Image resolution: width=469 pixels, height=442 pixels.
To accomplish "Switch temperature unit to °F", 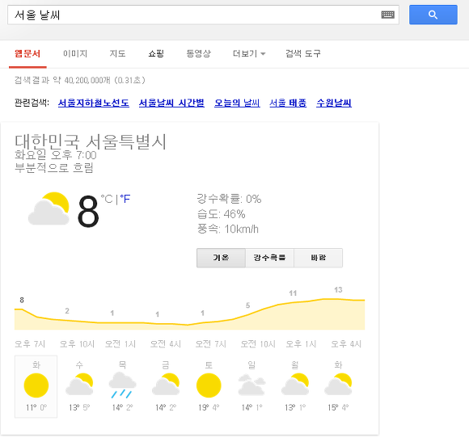I will pos(125,199).
